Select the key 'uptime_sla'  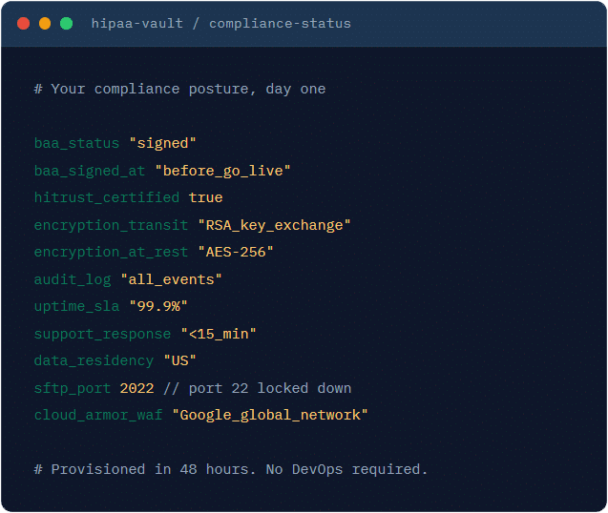tap(76, 306)
